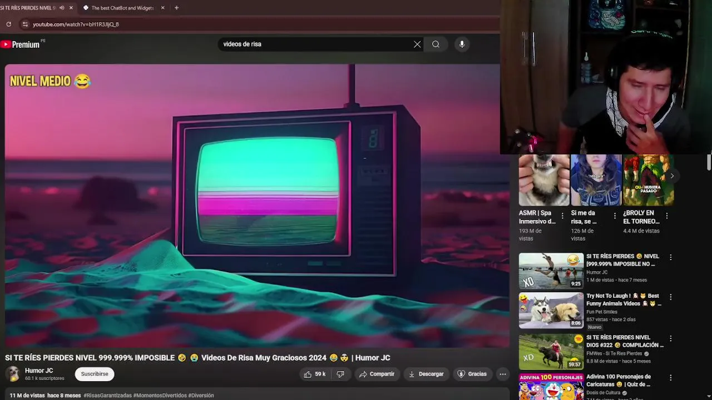Share the video with Compartir
The height and width of the screenshot is (400, 712).
377,374
